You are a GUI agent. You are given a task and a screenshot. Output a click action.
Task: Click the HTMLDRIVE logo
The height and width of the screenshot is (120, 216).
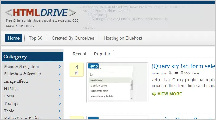40,12
